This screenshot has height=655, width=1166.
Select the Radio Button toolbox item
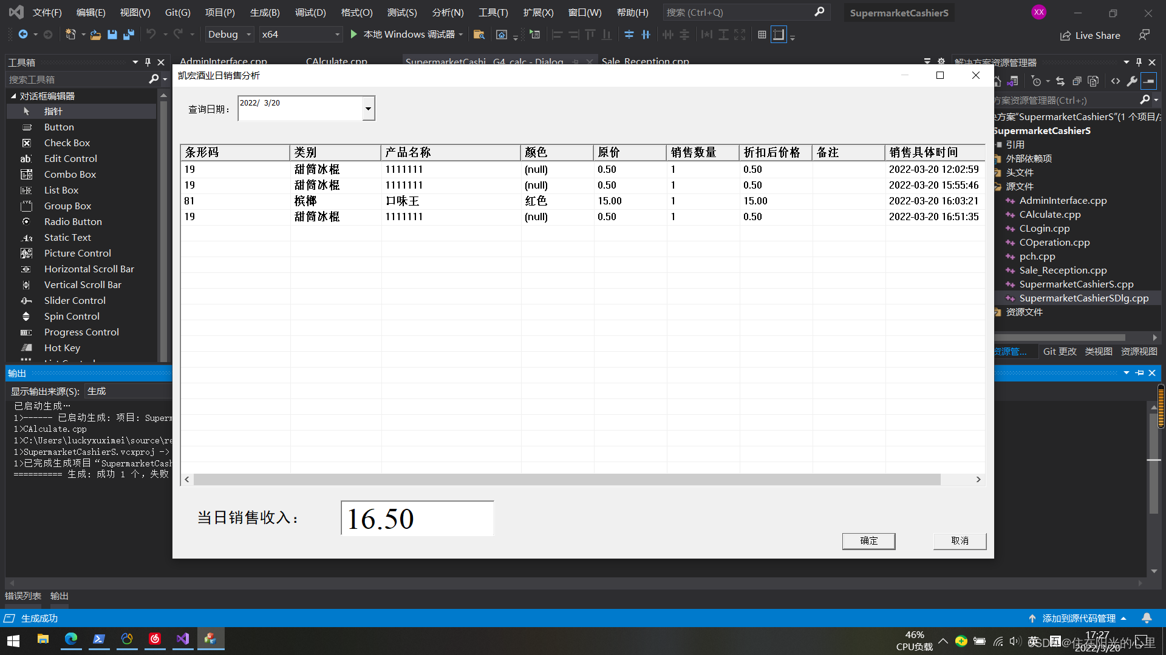tap(73, 222)
